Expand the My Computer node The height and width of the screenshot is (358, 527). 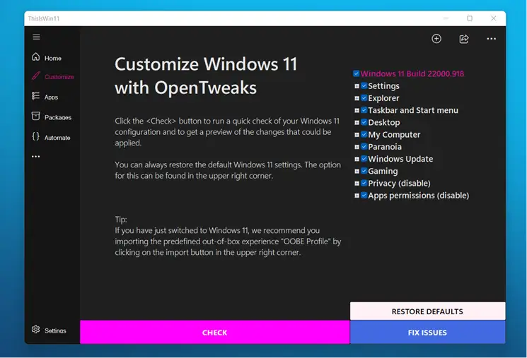[x=357, y=135]
